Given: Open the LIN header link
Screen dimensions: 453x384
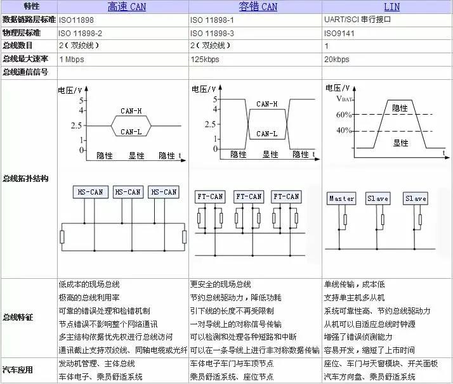Looking at the screenshot, I should click(391, 6).
